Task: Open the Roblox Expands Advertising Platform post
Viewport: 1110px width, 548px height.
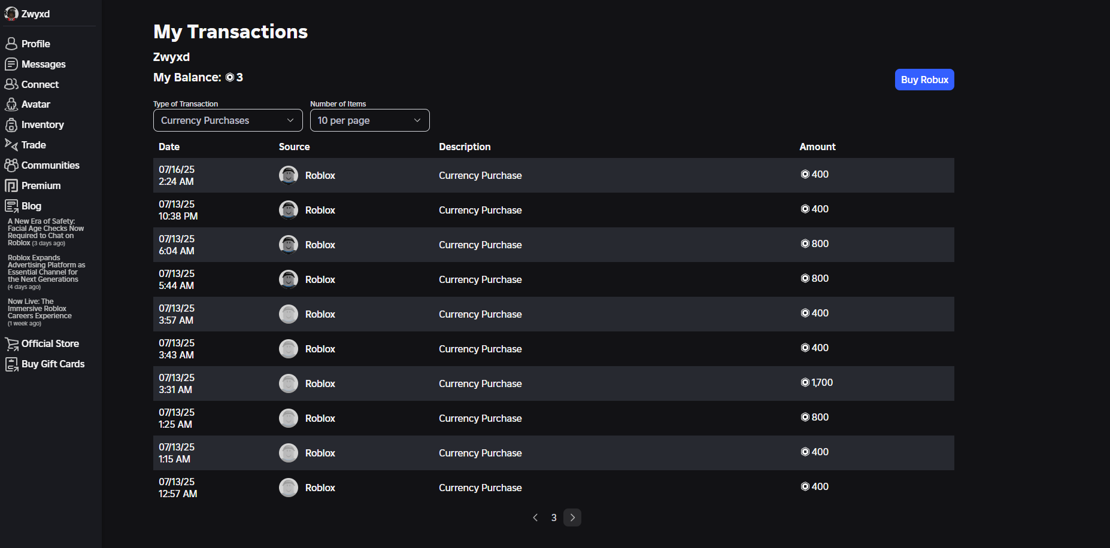Action: click(46, 272)
